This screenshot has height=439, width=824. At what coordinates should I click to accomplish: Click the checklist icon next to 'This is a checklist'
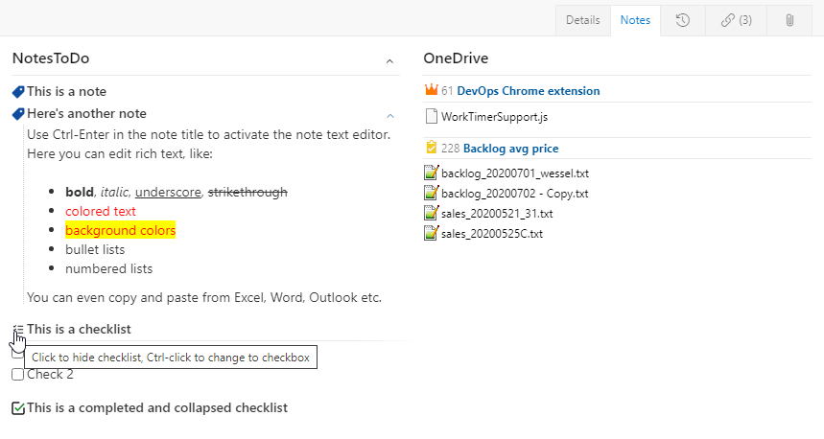pos(18,330)
